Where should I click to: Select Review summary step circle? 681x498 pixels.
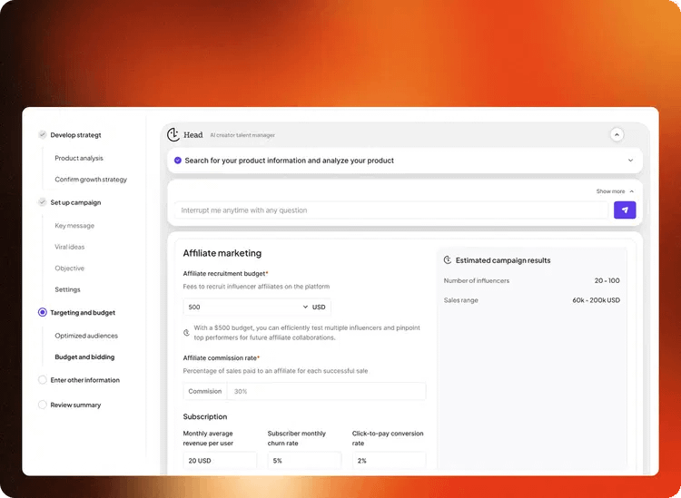pyautogui.click(x=42, y=405)
